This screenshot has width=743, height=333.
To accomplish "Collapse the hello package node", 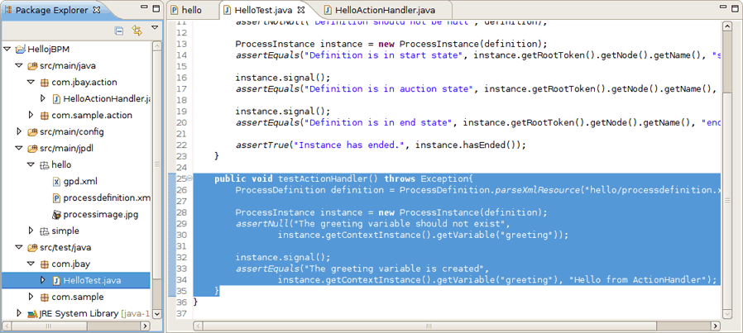I will coord(31,164).
